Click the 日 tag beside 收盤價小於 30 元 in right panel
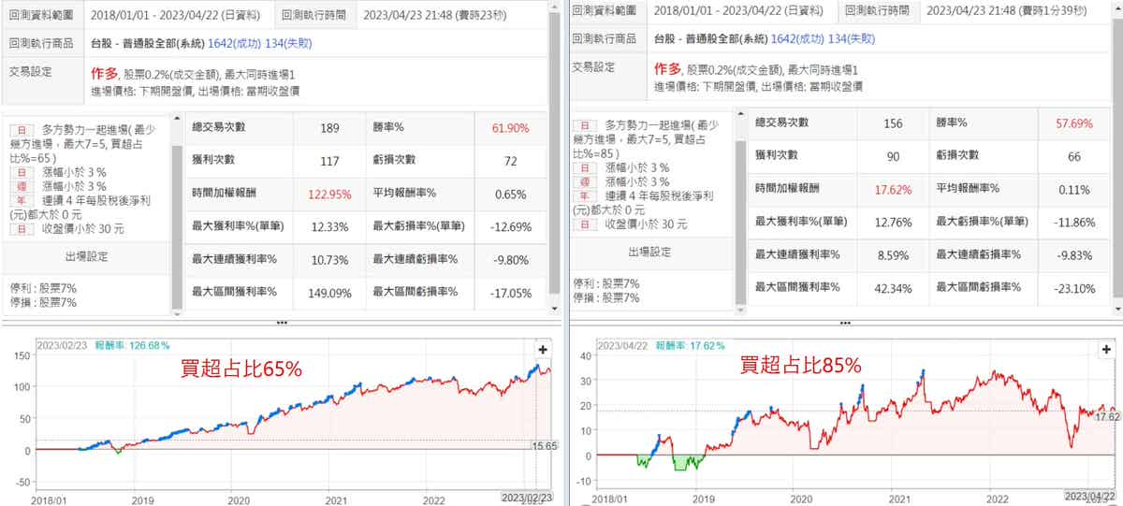The width and height of the screenshot is (1123, 506). pos(584,225)
